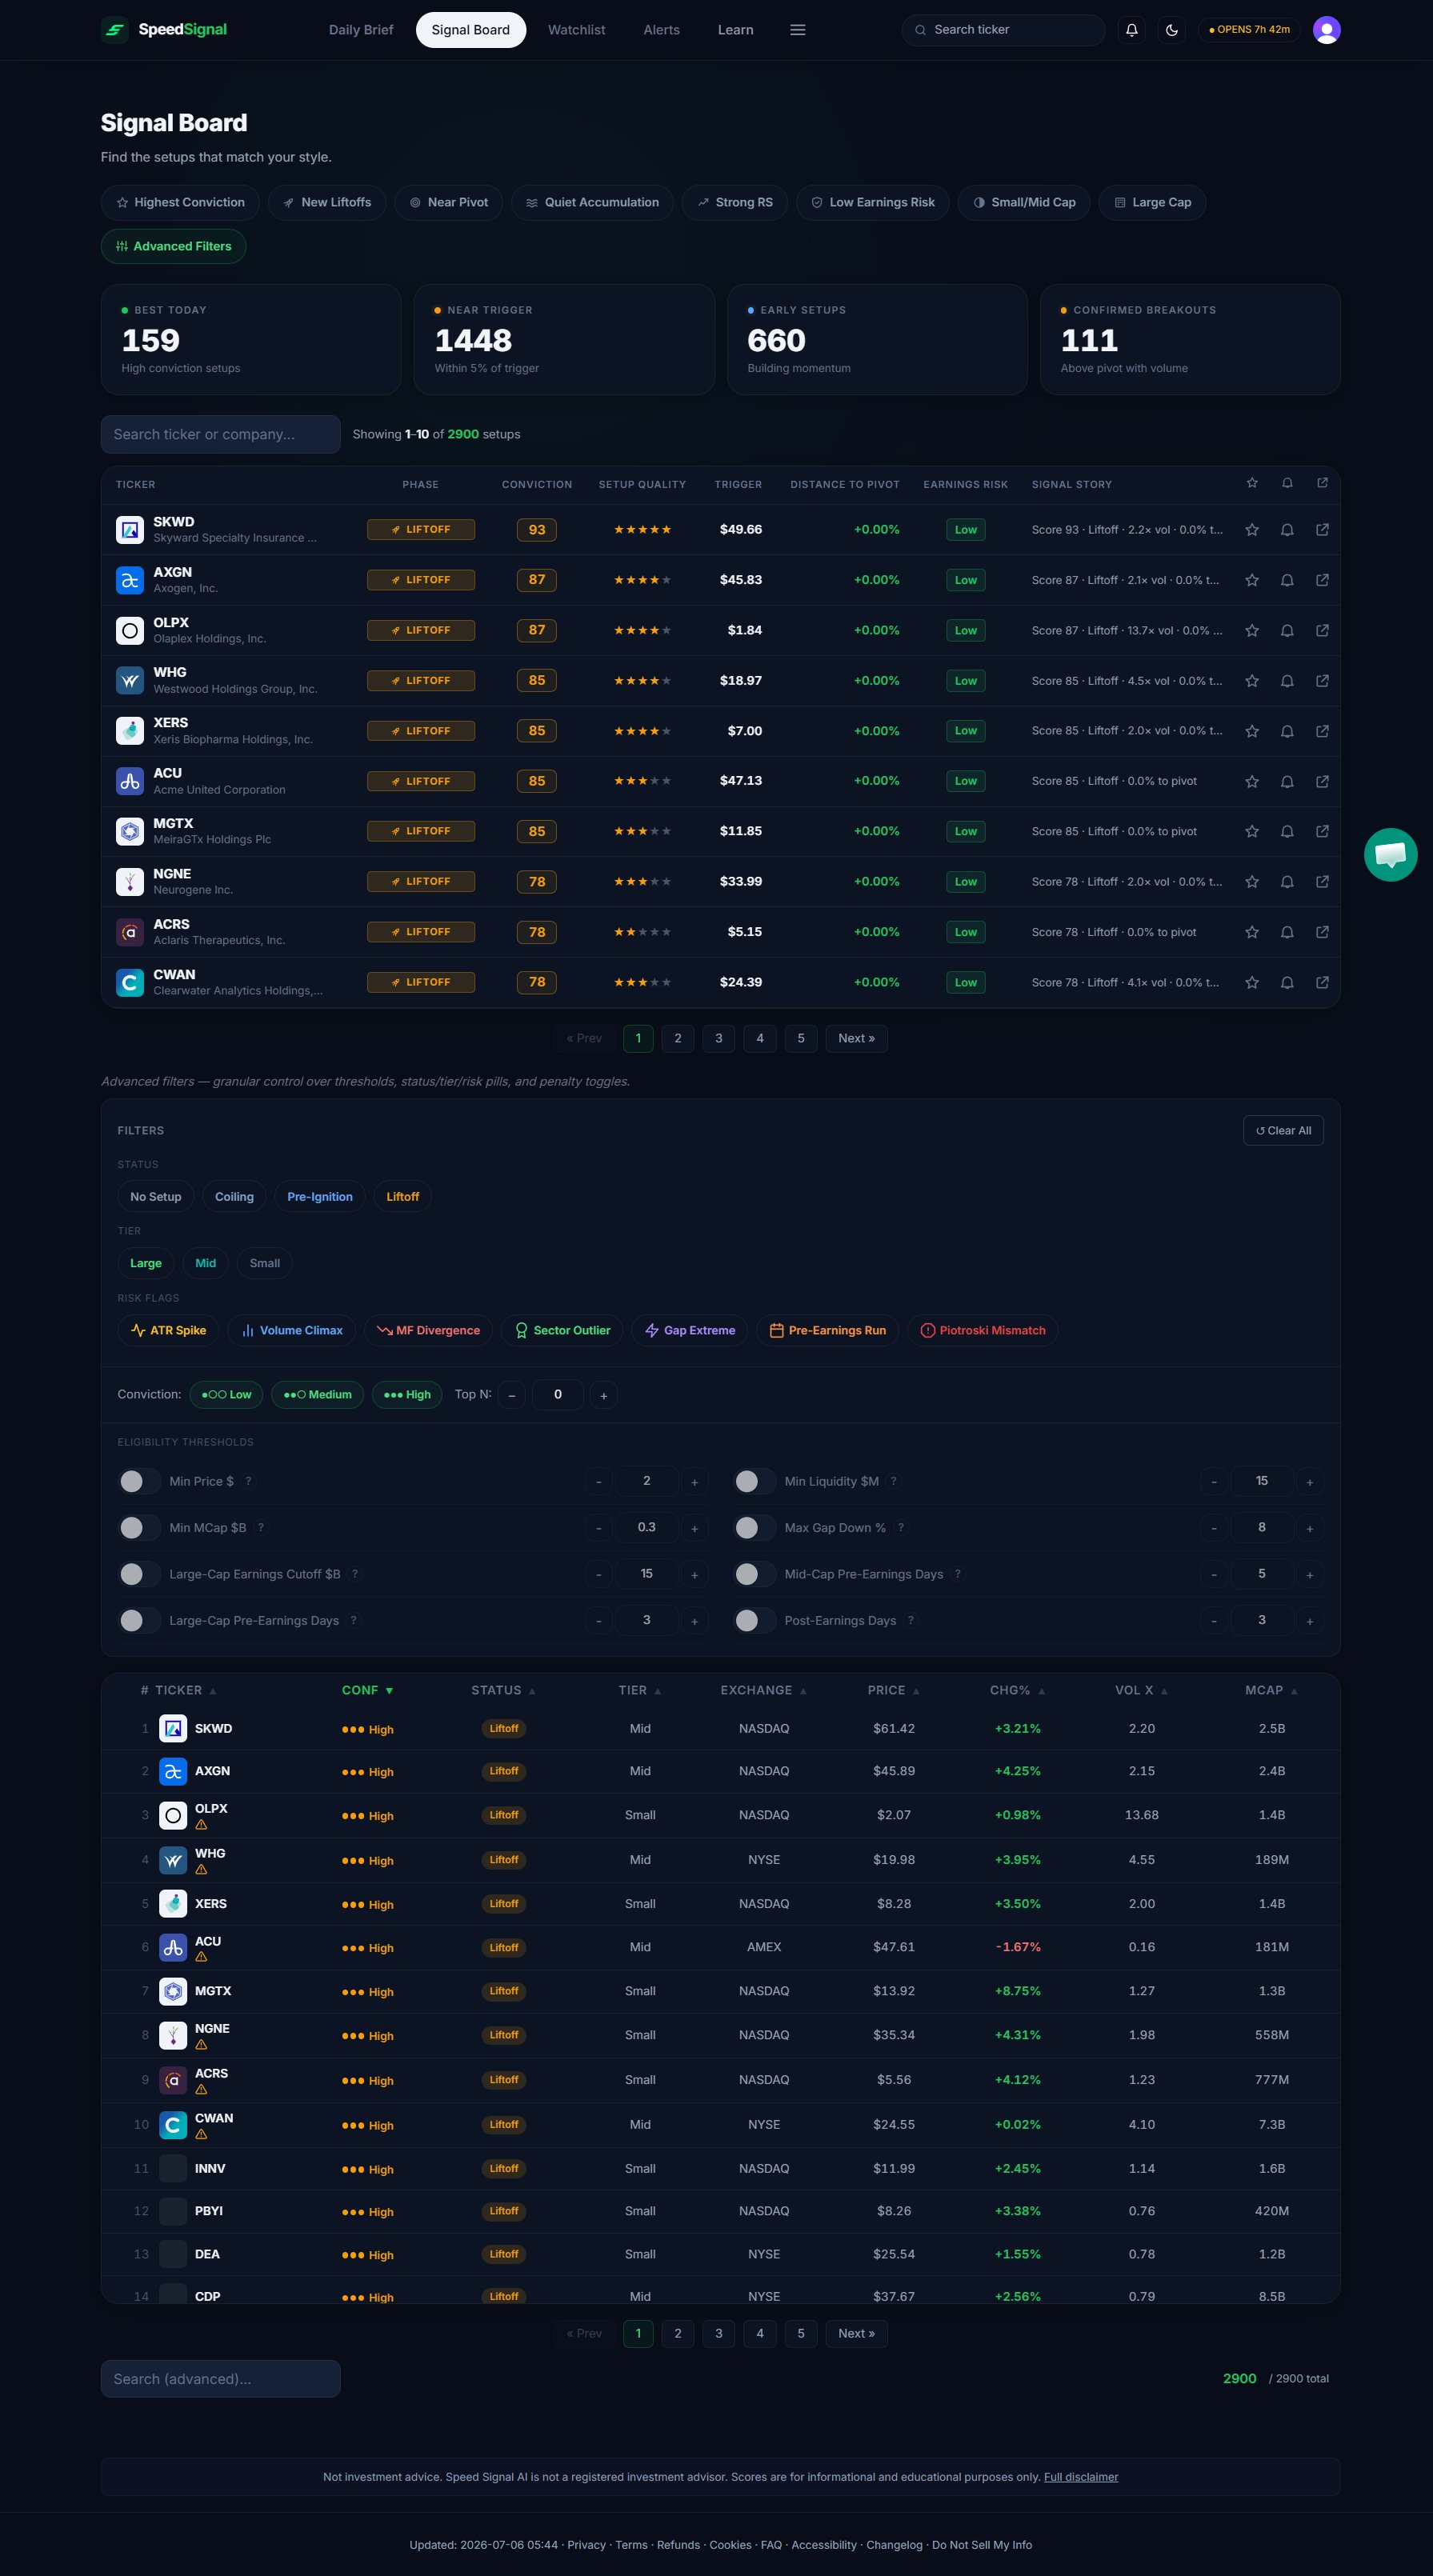The width and height of the screenshot is (1433, 2576).
Task: Go to page 3 of signal table
Action: click(x=718, y=1038)
